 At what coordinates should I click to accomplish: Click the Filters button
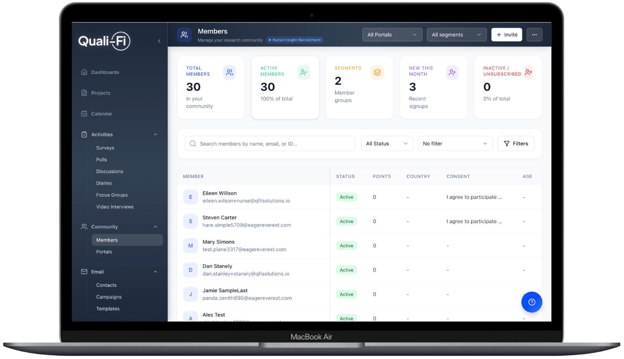coord(516,144)
